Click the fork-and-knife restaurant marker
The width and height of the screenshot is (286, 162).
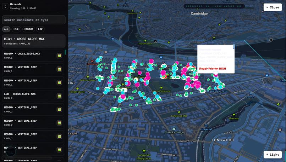click(x=87, y=56)
